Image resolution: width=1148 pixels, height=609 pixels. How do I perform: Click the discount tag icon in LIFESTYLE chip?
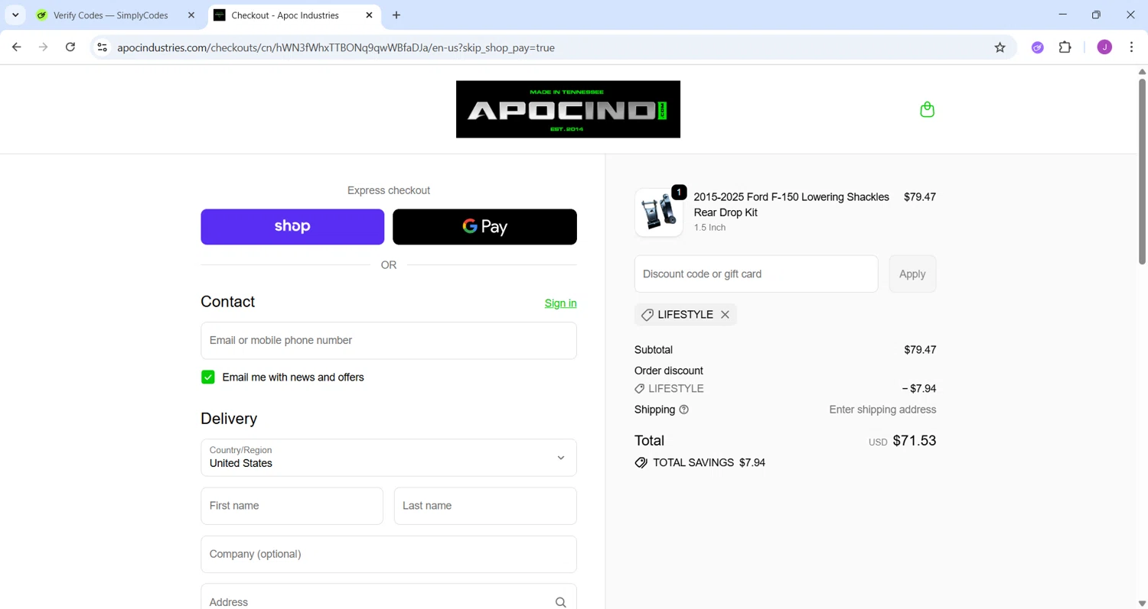(647, 315)
